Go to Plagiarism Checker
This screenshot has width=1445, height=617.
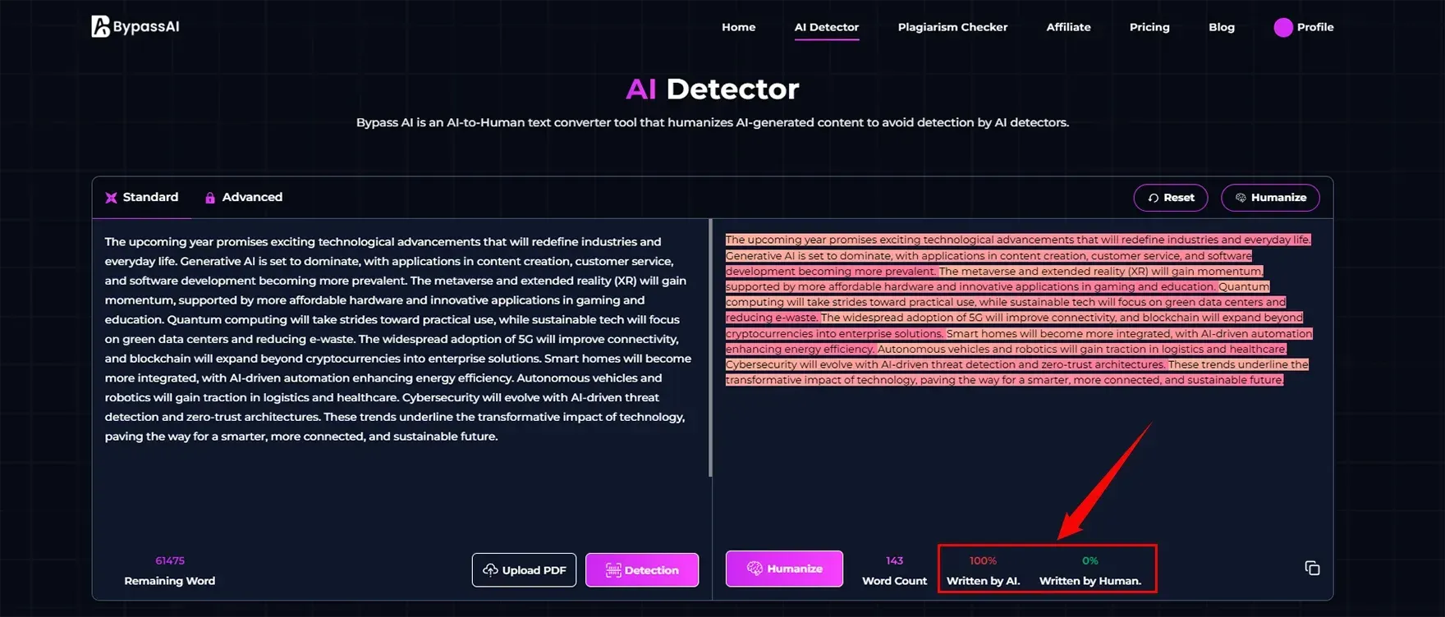tap(952, 27)
